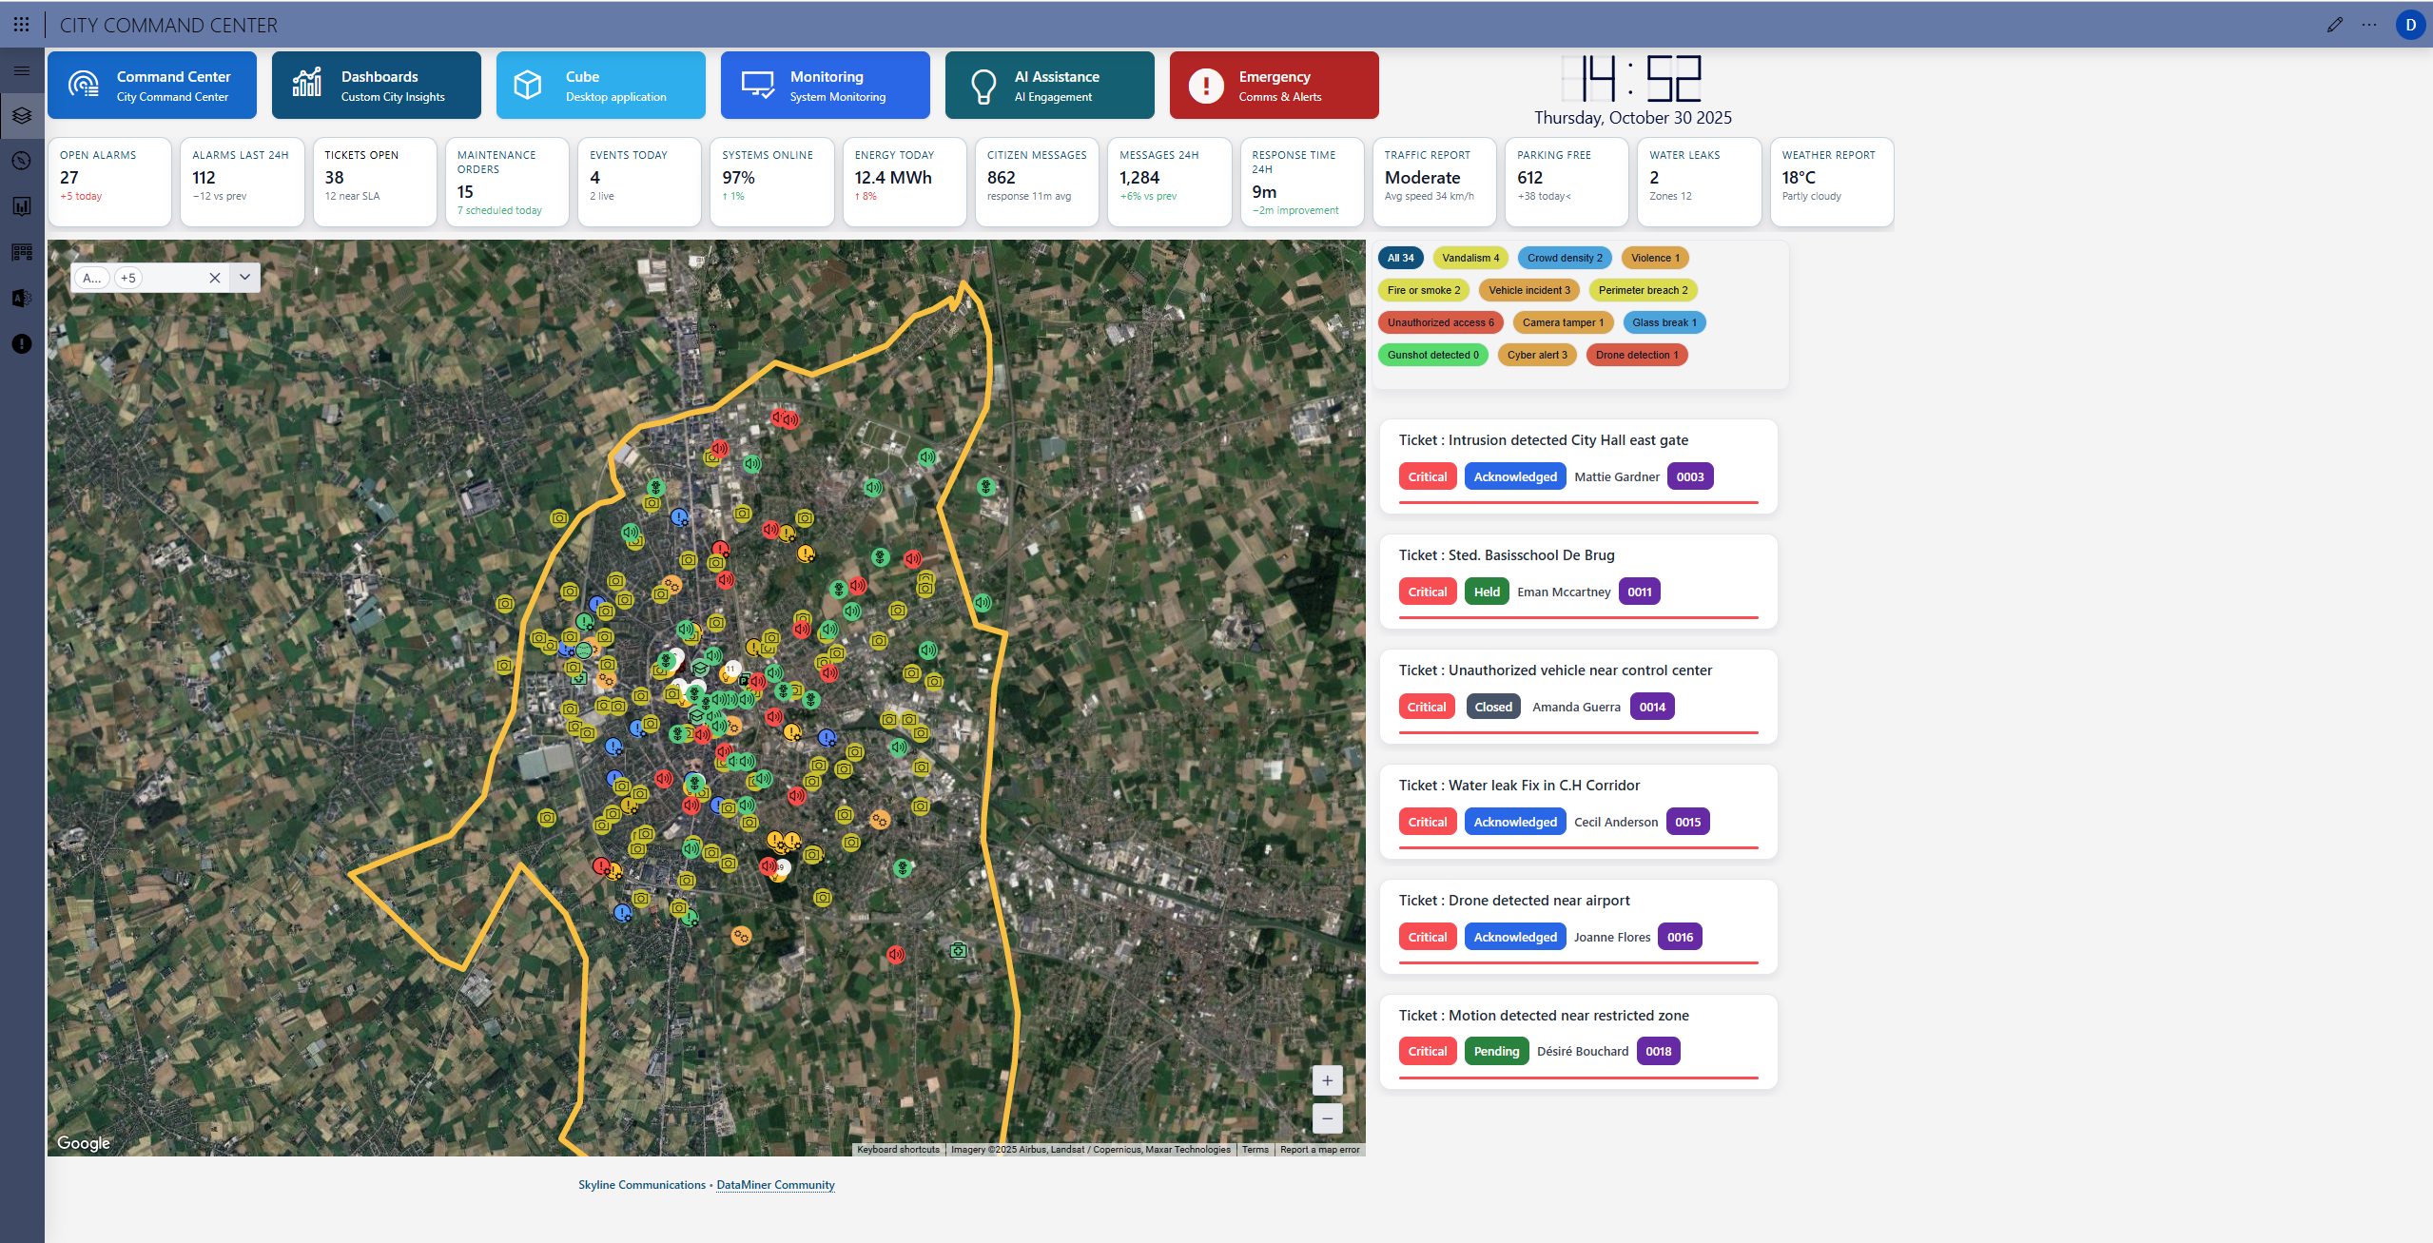Screen dimensions: 2433x1243
Task: Click the pencil edit icon top right
Action: pyautogui.click(x=2334, y=25)
